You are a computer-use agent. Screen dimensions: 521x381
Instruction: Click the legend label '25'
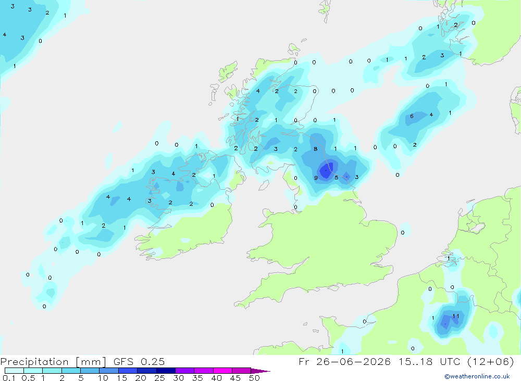(159, 378)
